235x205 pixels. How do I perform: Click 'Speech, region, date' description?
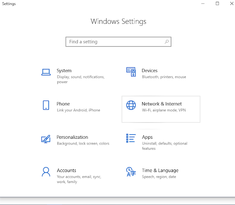159,177
